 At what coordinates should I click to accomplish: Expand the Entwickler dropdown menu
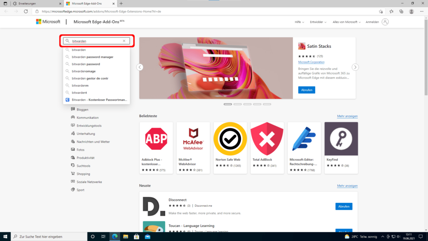pos(318,22)
